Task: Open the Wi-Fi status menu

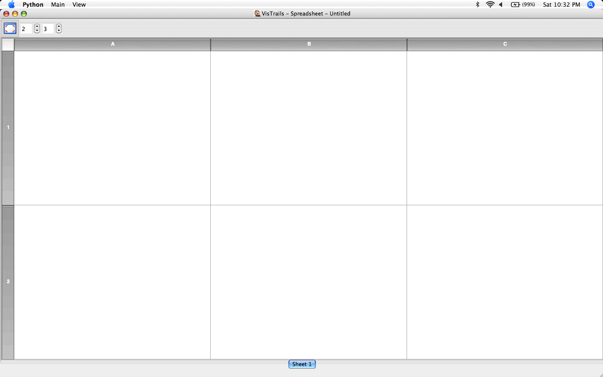Action: [x=490, y=5]
